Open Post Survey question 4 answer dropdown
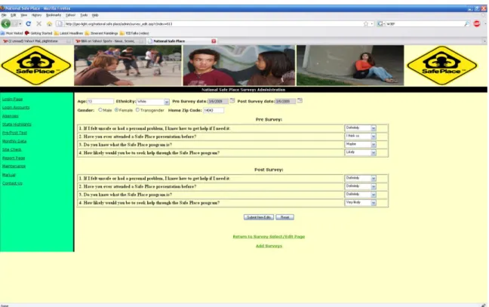This screenshot has width=489, height=307. click(x=361, y=203)
